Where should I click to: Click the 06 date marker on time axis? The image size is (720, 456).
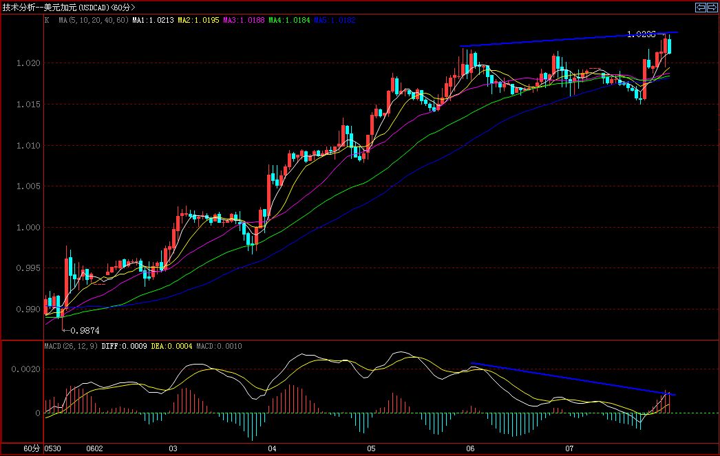(x=470, y=448)
